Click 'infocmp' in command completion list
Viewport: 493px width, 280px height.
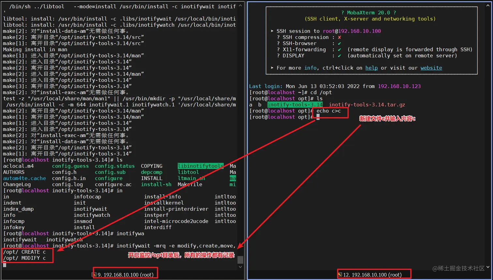[14, 221]
